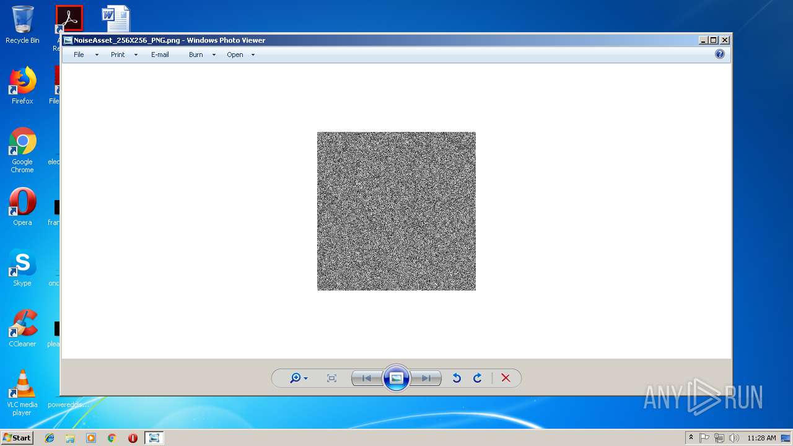The width and height of the screenshot is (793, 446).
Task: Open Firefox from the desktop
Action: click(x=22, y=85)
